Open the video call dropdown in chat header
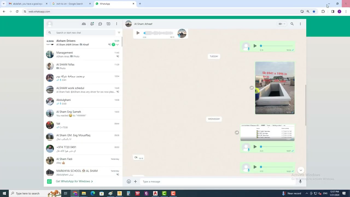 282,24
